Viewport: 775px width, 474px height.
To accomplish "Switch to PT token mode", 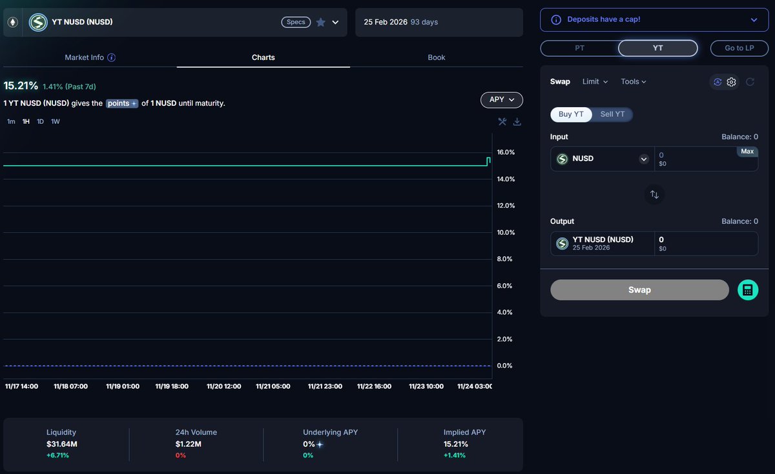I will point(579,48).
